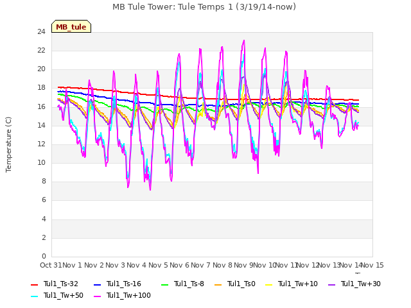The height and width of the screenshot is (308, 411).
Task: Click the 0 y-axis tick label
Action: pos(44,256)
